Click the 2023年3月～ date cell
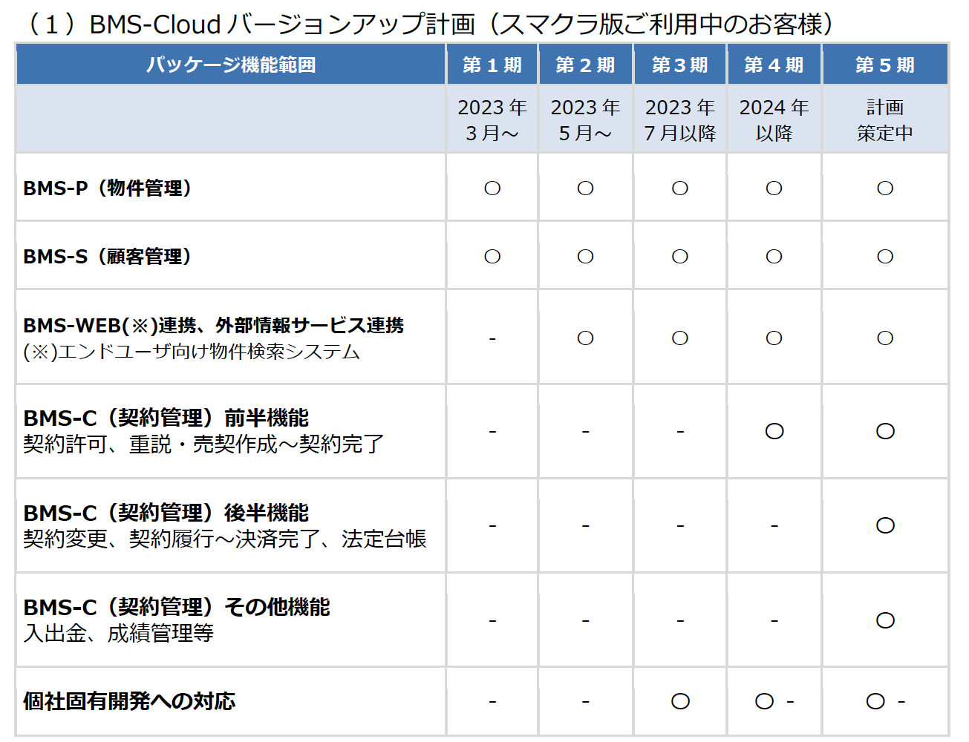 [x=492, y=120]
